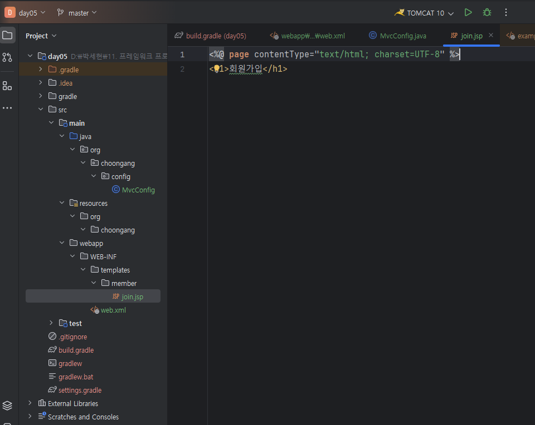This screenshot has width=535, height=425.
Task: Click the day05 project badge icon
Action: point(10,13)
